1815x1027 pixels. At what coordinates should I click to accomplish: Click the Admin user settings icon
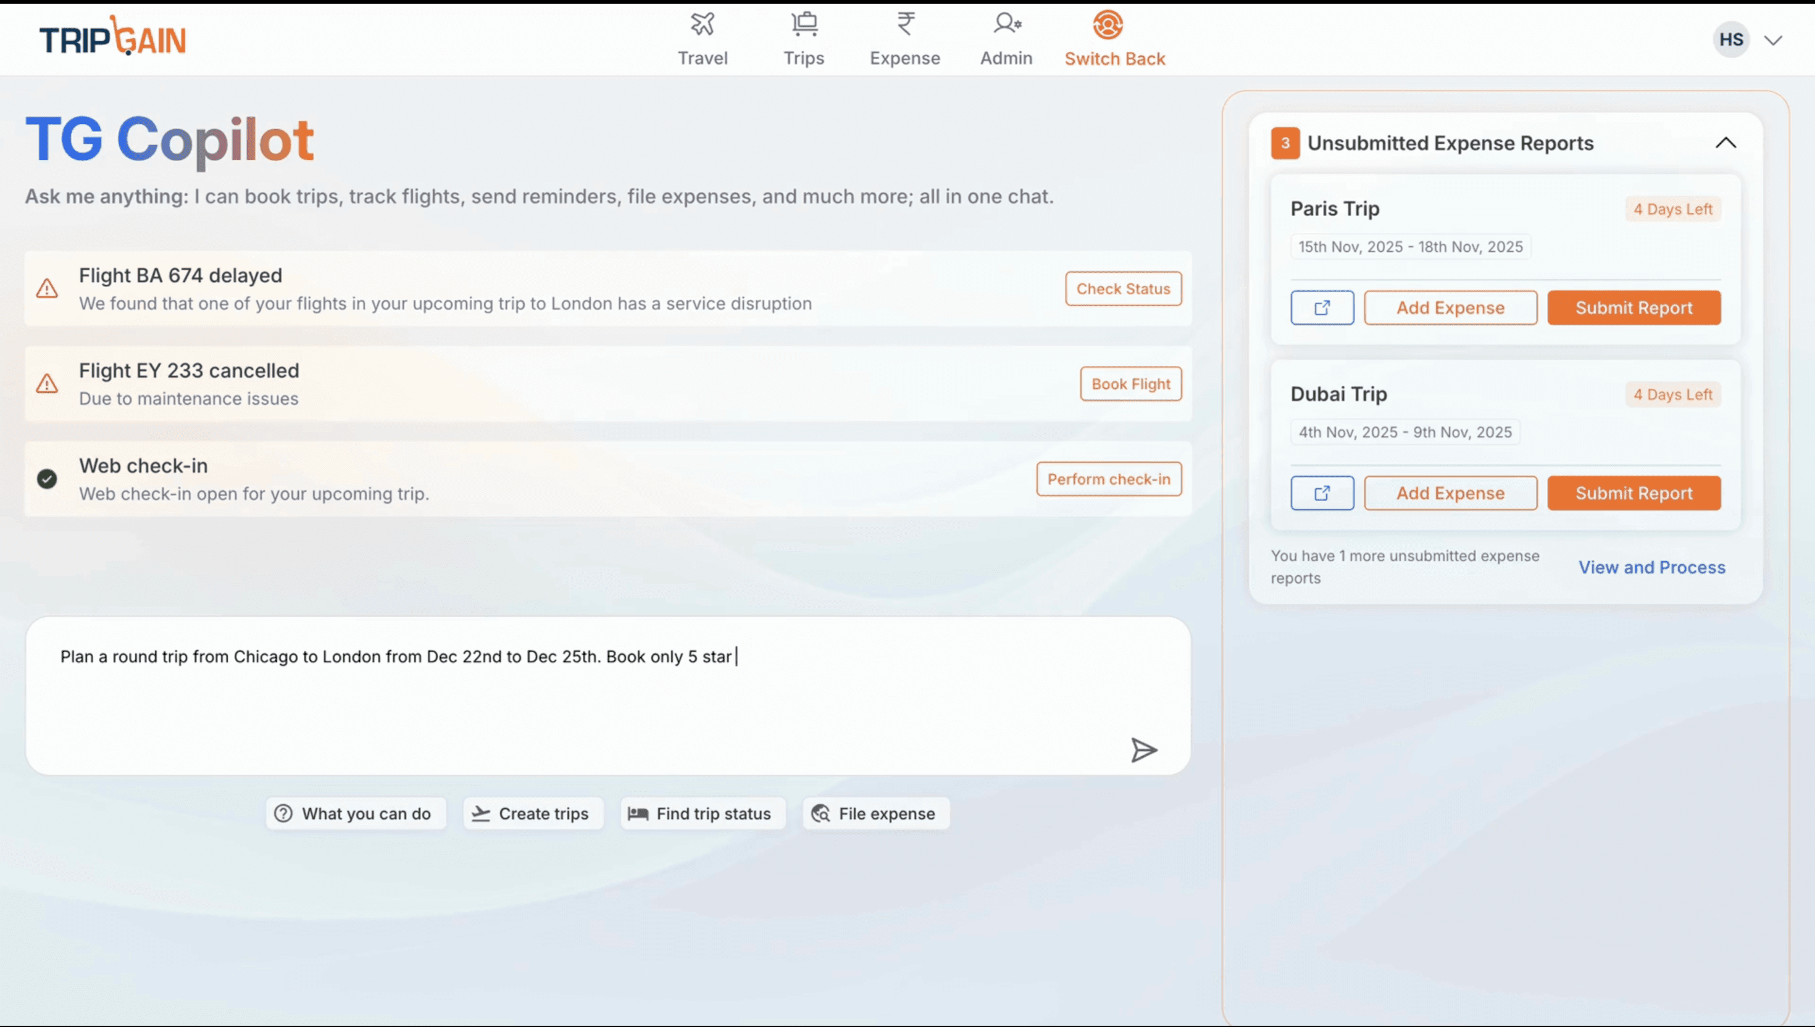(1006, 25)
